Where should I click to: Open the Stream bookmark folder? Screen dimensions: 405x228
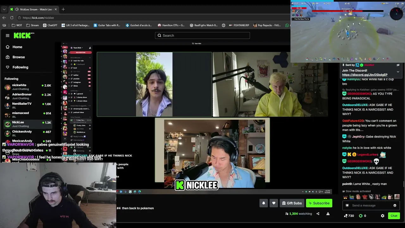pos(33,25)
